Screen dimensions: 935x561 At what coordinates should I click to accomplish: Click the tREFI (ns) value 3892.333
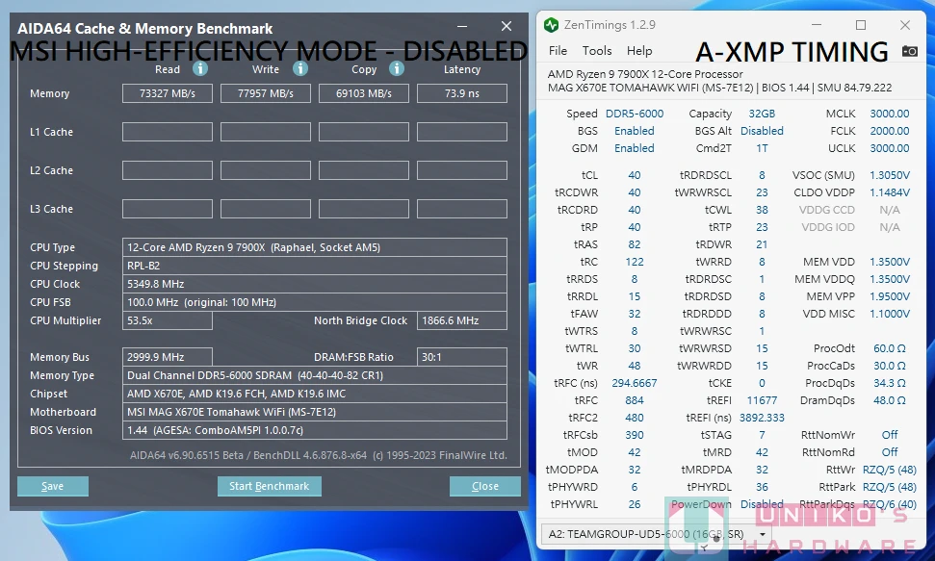click(x=762, y=418)
